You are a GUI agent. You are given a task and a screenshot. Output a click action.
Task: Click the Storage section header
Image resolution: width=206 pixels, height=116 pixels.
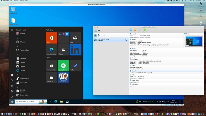134,58
